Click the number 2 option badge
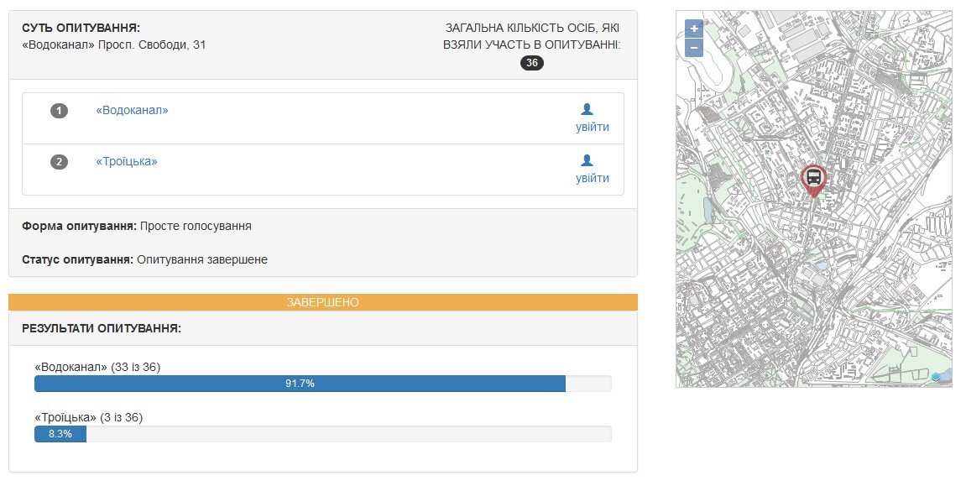This screenshot has width=966, height=486. coord(59,162)
